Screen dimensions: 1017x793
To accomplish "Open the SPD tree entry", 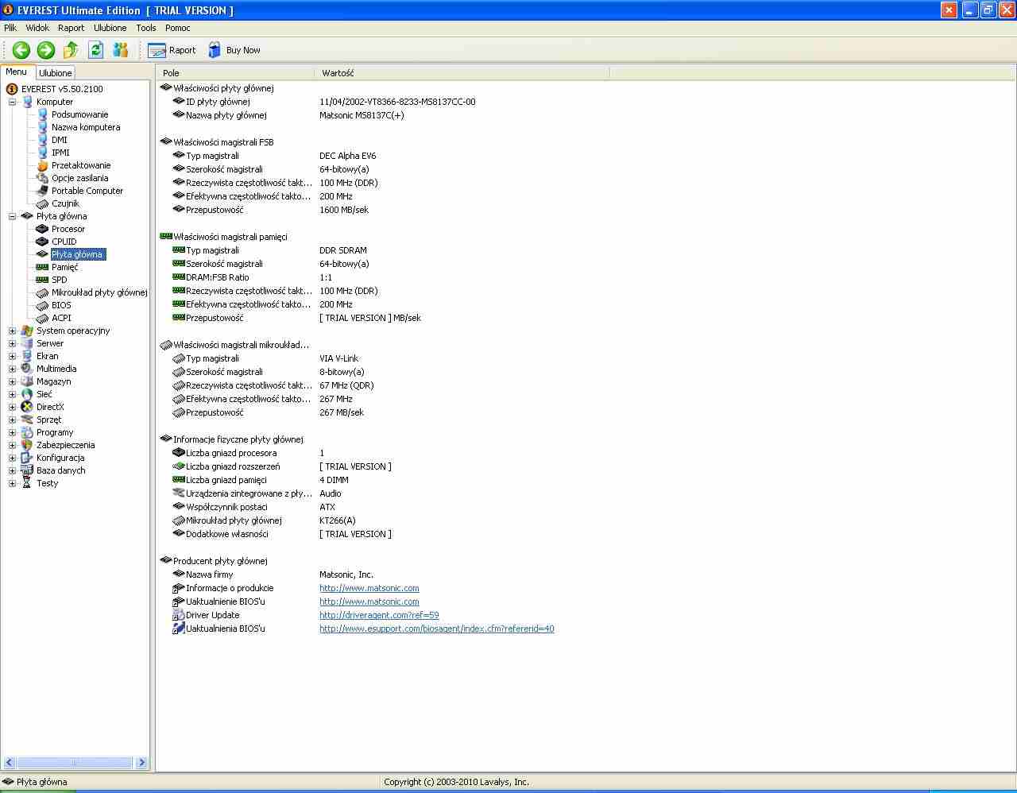I will coord(60,280).
